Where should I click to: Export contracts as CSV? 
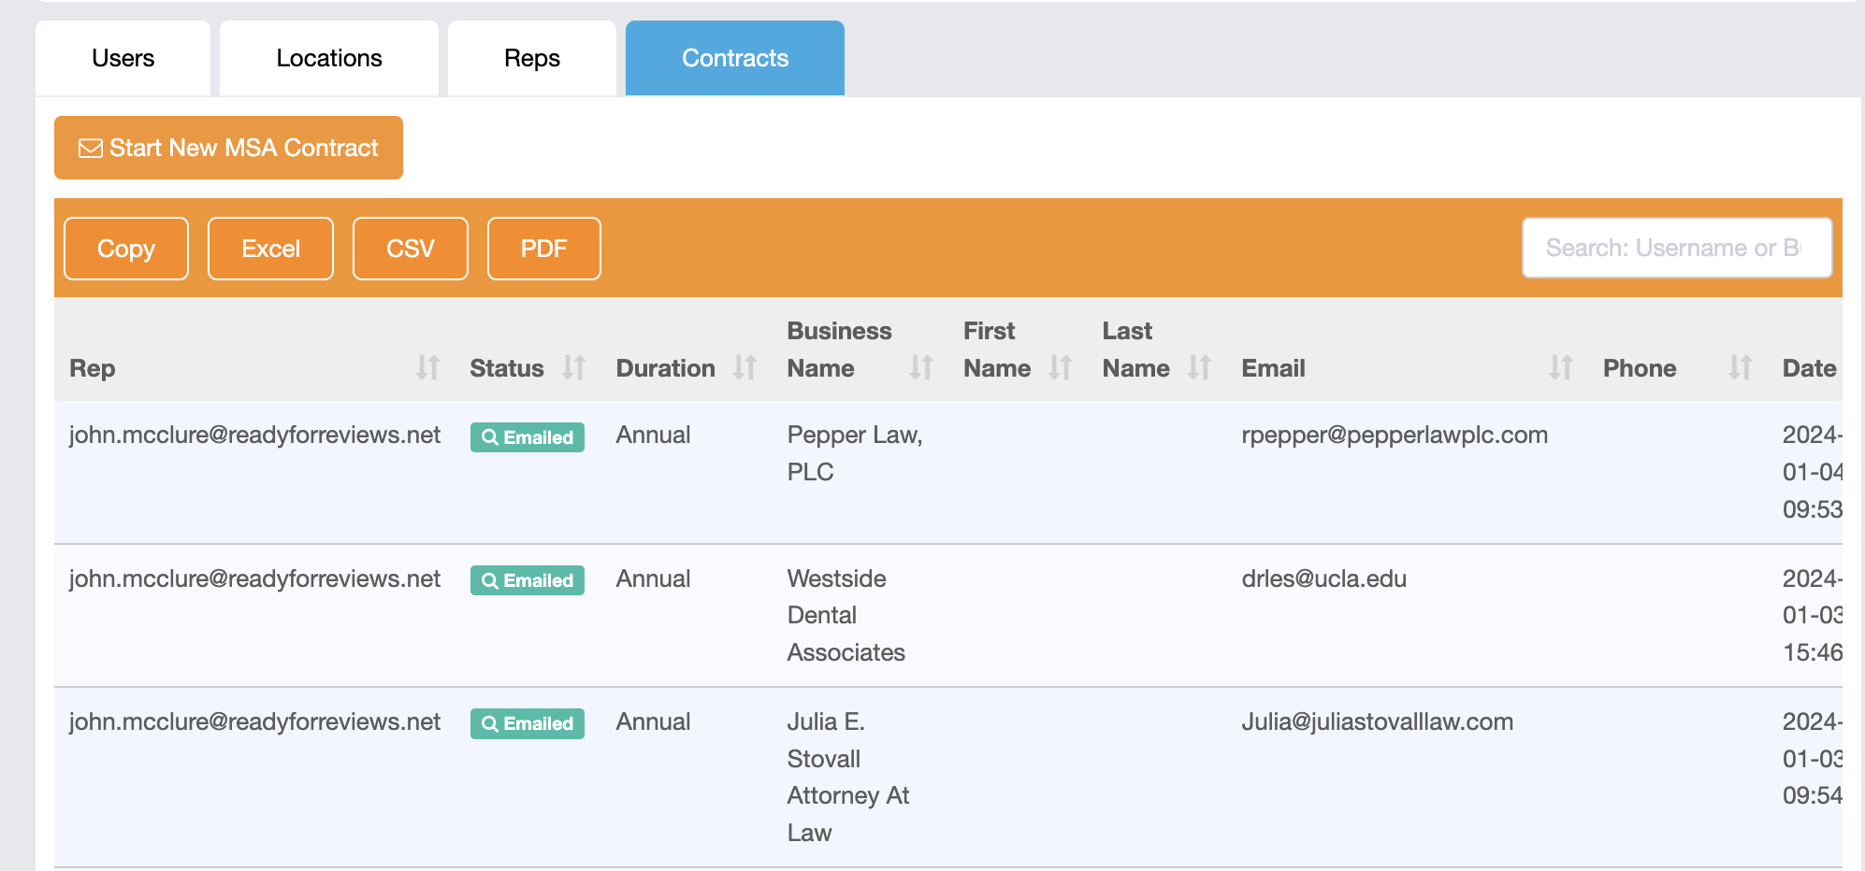click(410, 249)
